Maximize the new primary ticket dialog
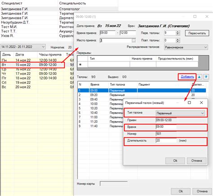 189,103
